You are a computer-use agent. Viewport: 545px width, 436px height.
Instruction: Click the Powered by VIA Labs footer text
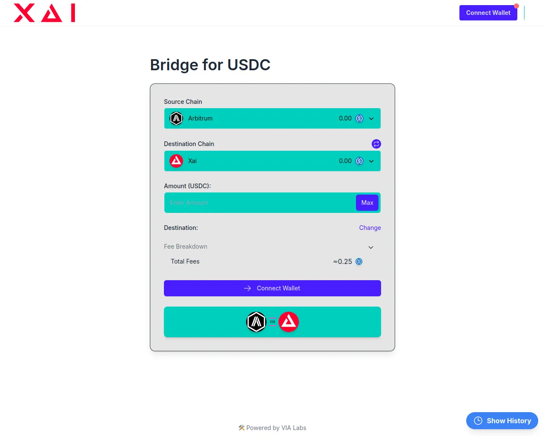276,428
